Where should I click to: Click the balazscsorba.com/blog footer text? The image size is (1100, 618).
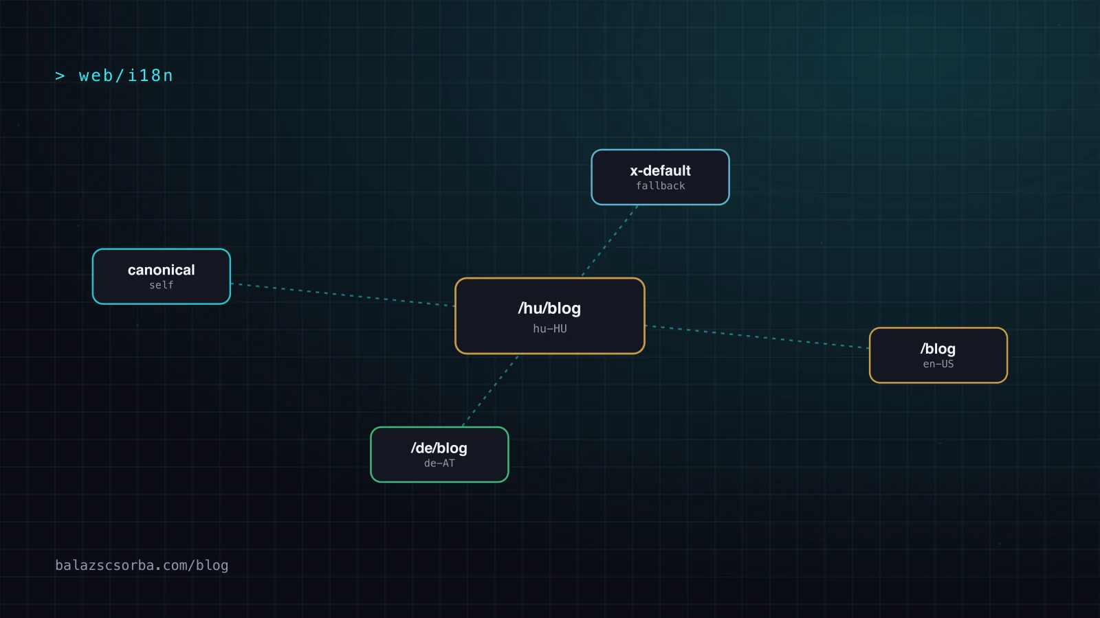[142, 565]
